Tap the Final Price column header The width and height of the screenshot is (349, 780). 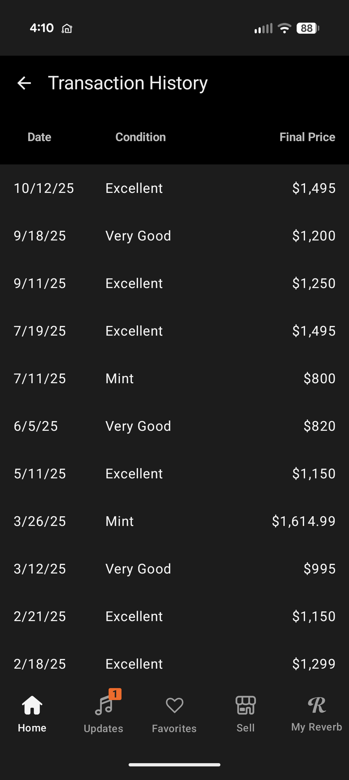pyautogui.click(x=307, y=137)
